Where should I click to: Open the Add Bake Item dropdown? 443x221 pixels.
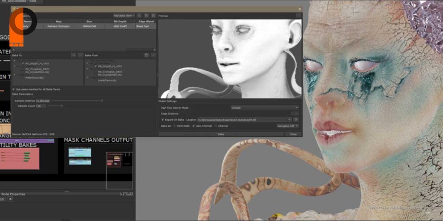click(124, 16)
